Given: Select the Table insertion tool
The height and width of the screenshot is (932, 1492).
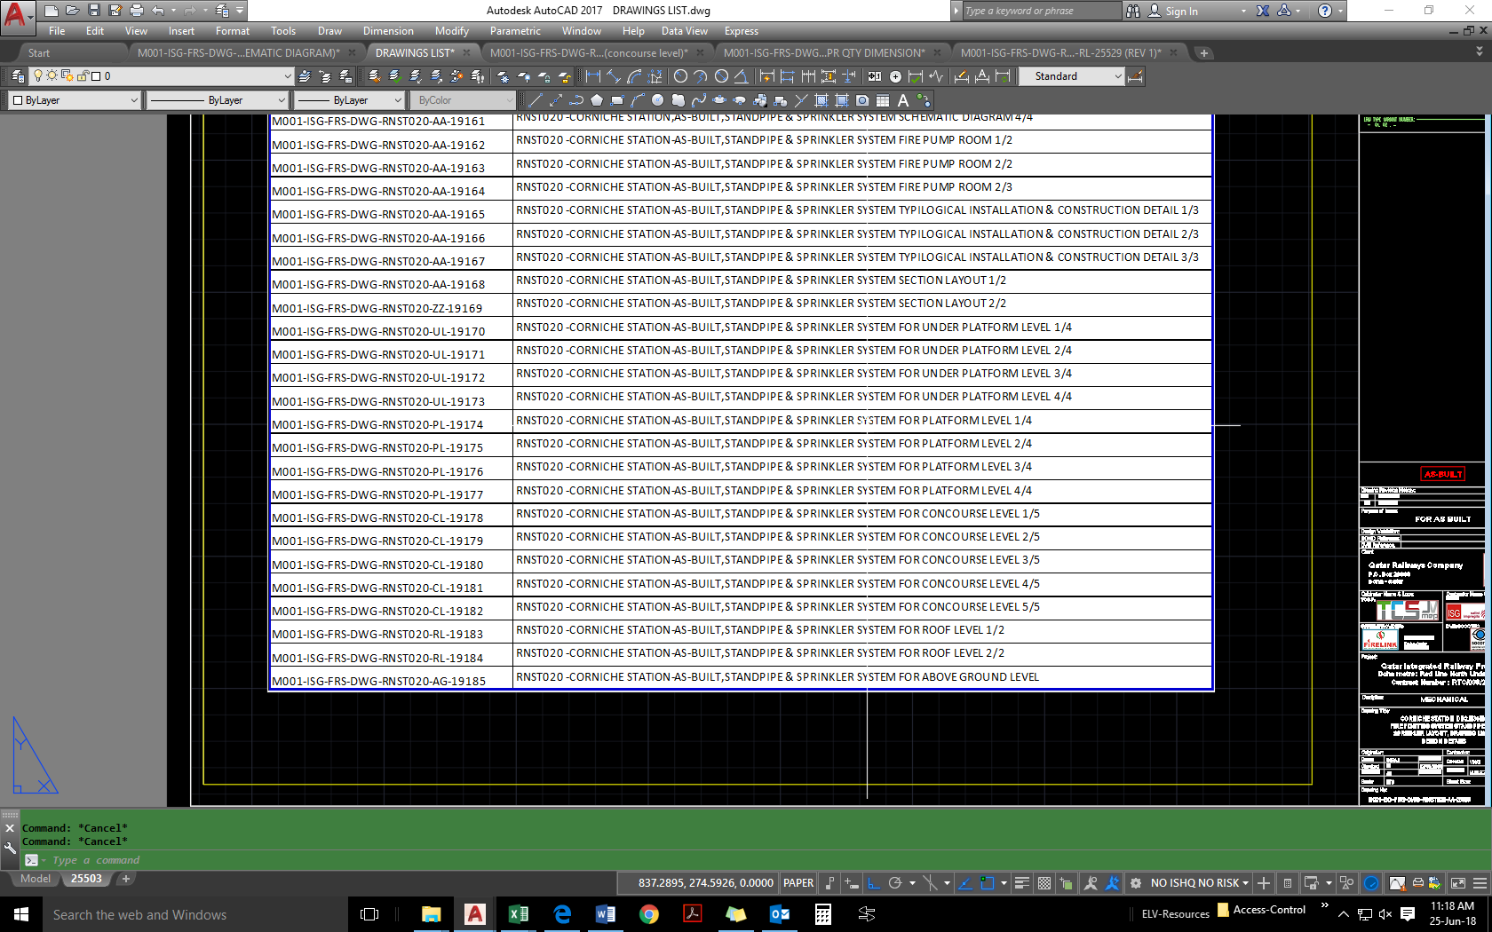Looking at the screenshot, I should (x=882, y=100).
